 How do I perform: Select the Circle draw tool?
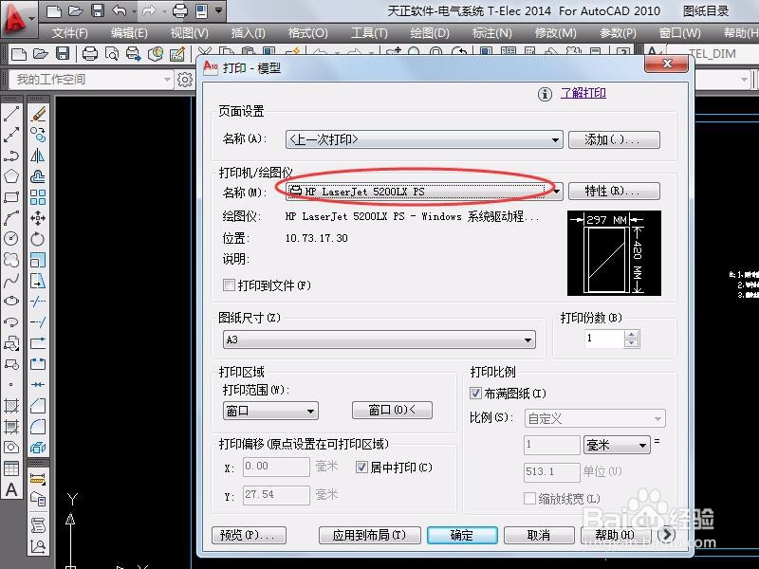click(11, 239)
